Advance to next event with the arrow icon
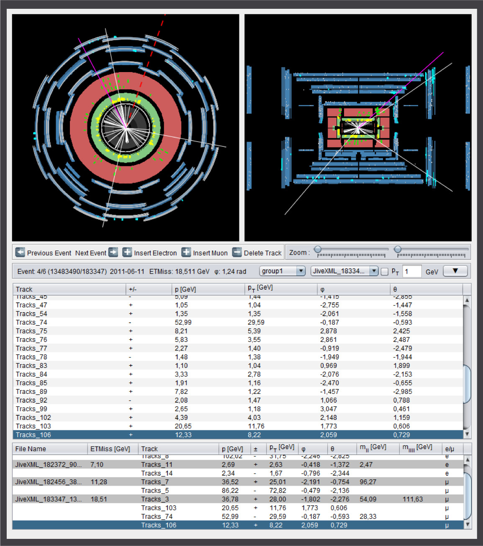483x546 pixels. 113,252
